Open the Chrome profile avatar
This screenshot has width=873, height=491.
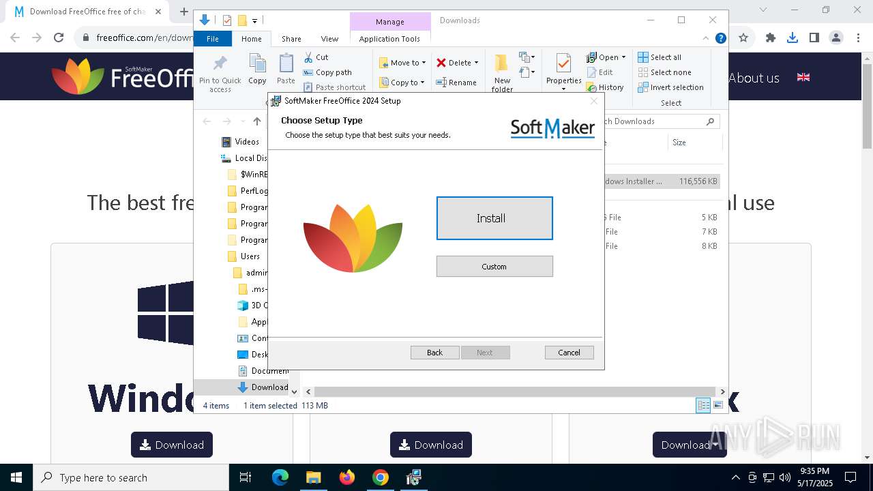click(x=836, y=38)
